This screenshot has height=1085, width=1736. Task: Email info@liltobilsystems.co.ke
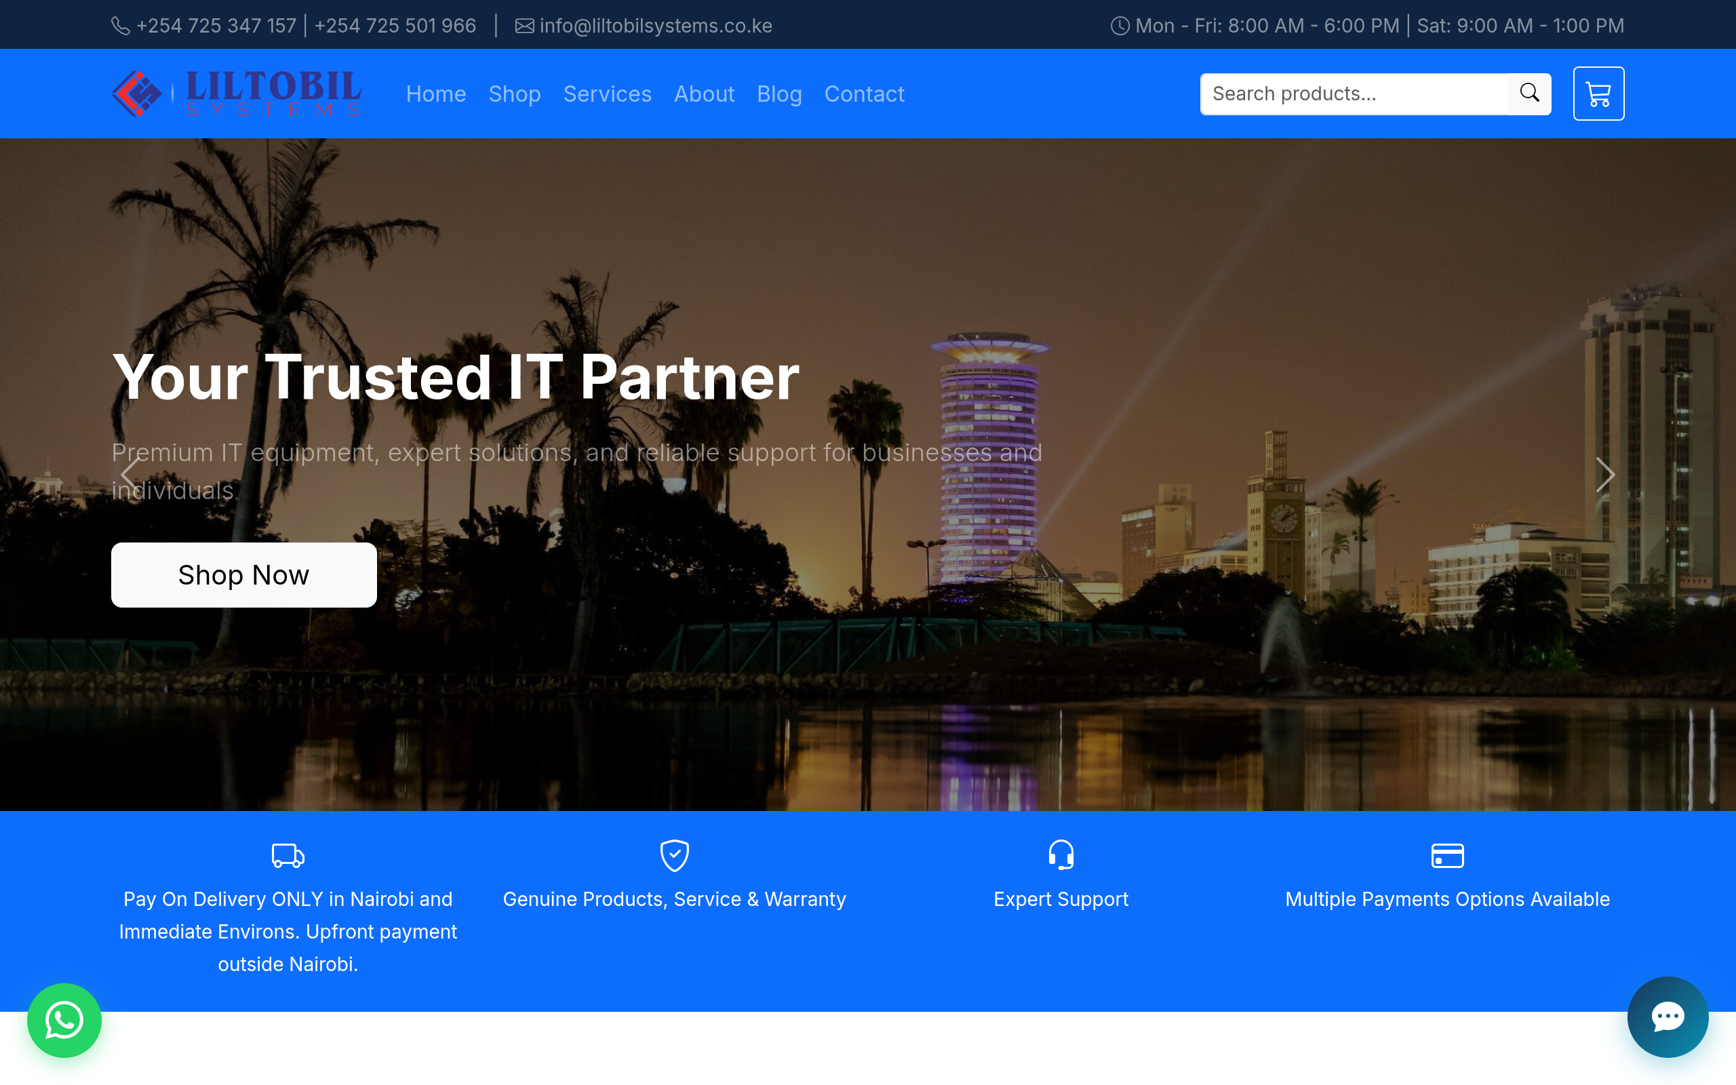(x=656, y=26)
